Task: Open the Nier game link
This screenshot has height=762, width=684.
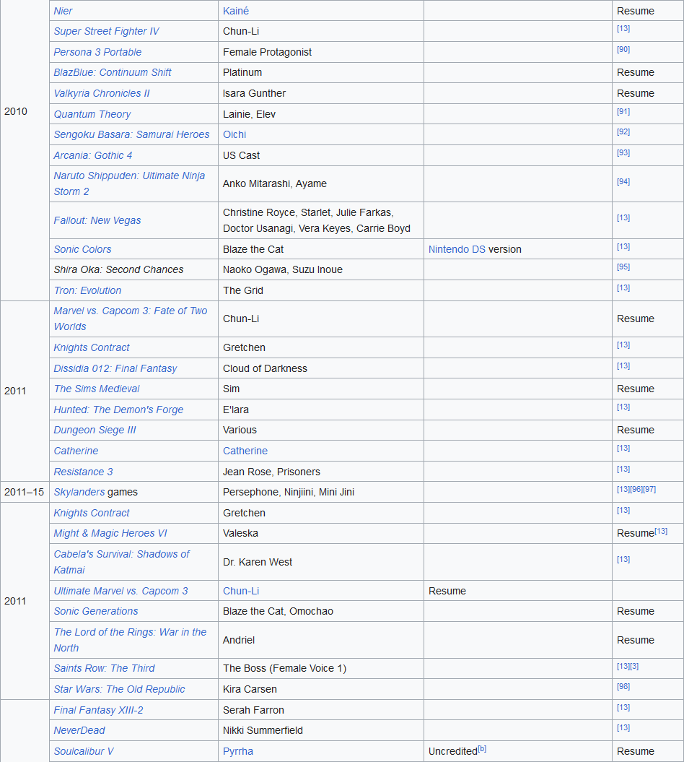Action: click(63, 11)
